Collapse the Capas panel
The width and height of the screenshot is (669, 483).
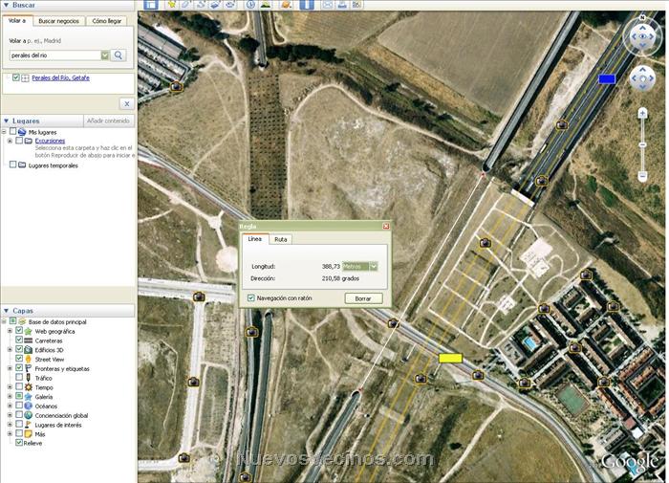(7, 311)
